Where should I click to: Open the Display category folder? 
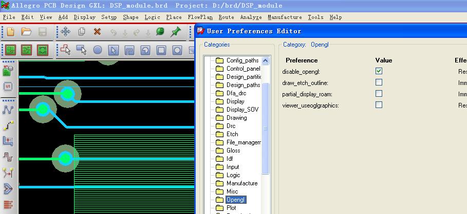click(x=235, y=101)
